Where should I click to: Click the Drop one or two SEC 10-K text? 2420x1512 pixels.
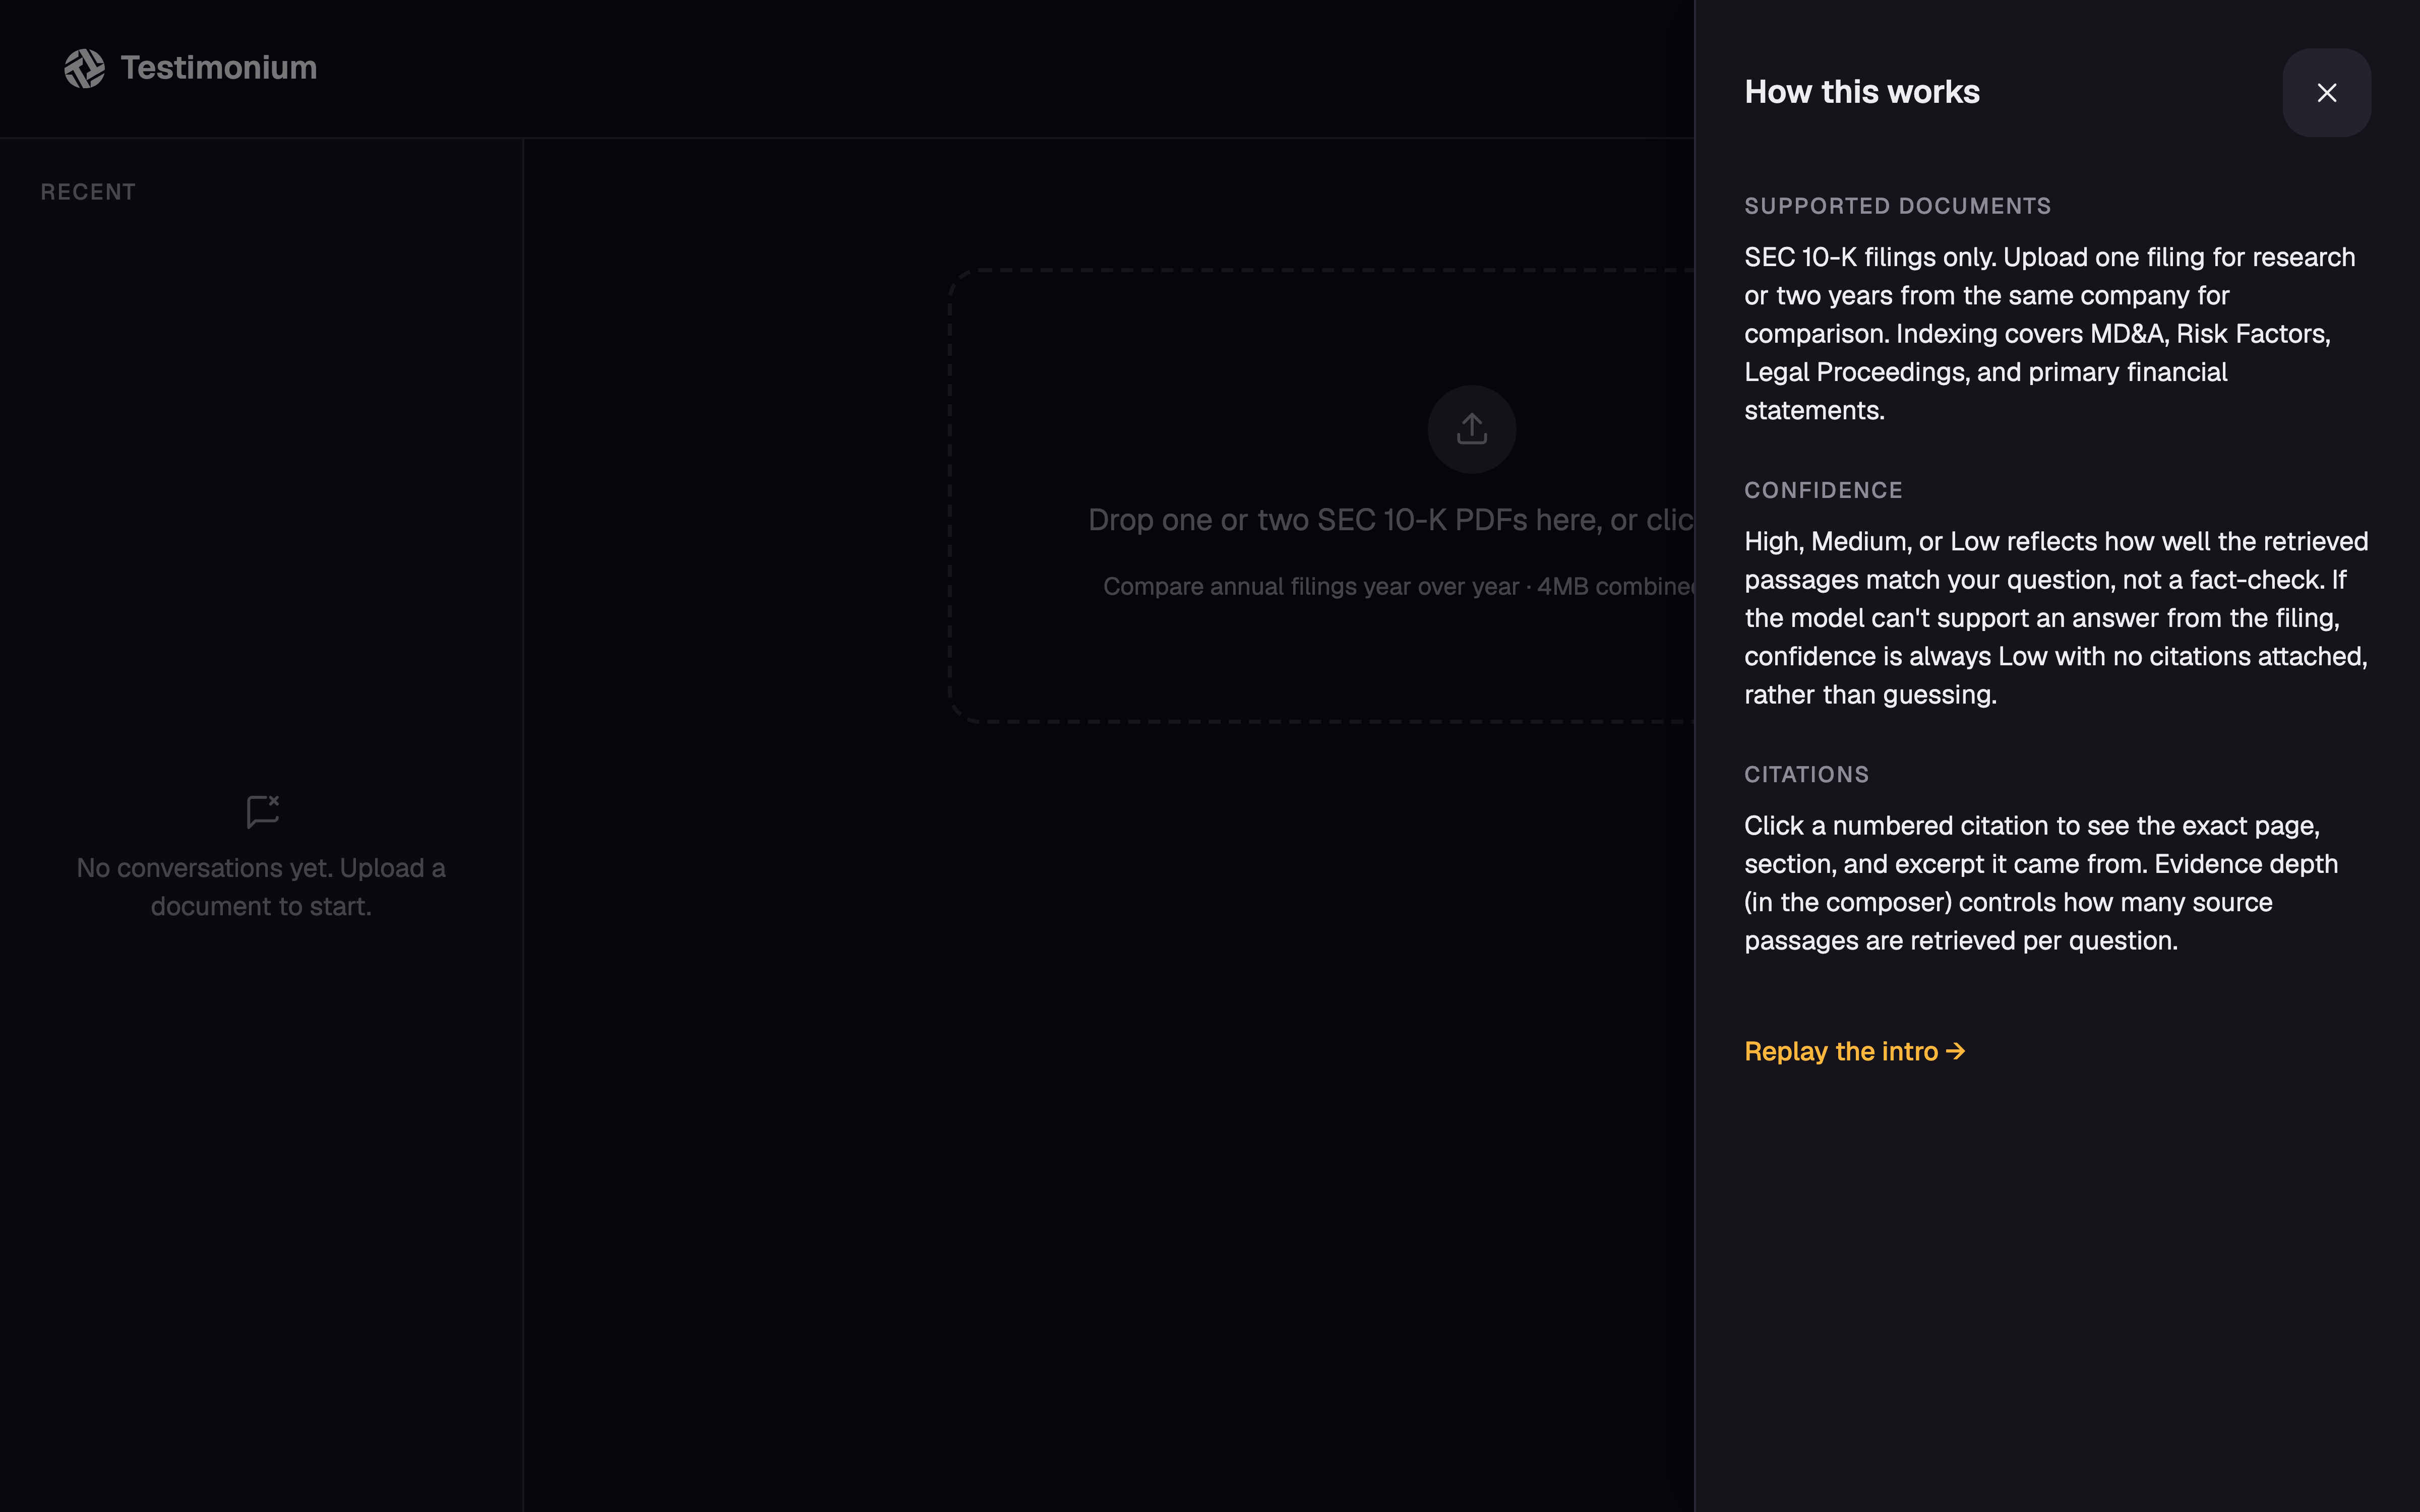[x=1391, y=520]
